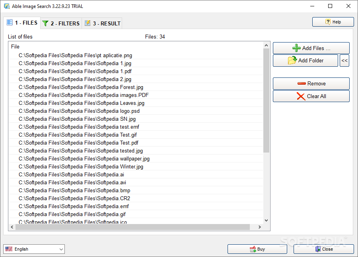The height and width of the screenshot is (257, 358).
Task: Click the Able Image Search title bar icon
Action: tap(7, 6)
